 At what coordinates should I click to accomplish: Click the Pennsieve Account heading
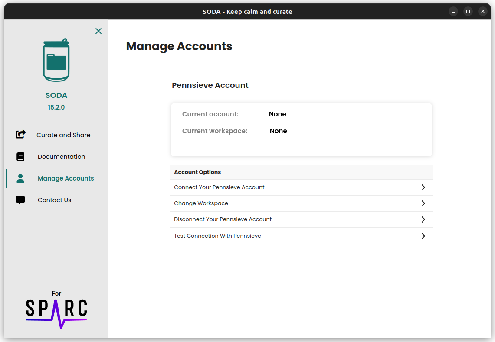point(210,85)
